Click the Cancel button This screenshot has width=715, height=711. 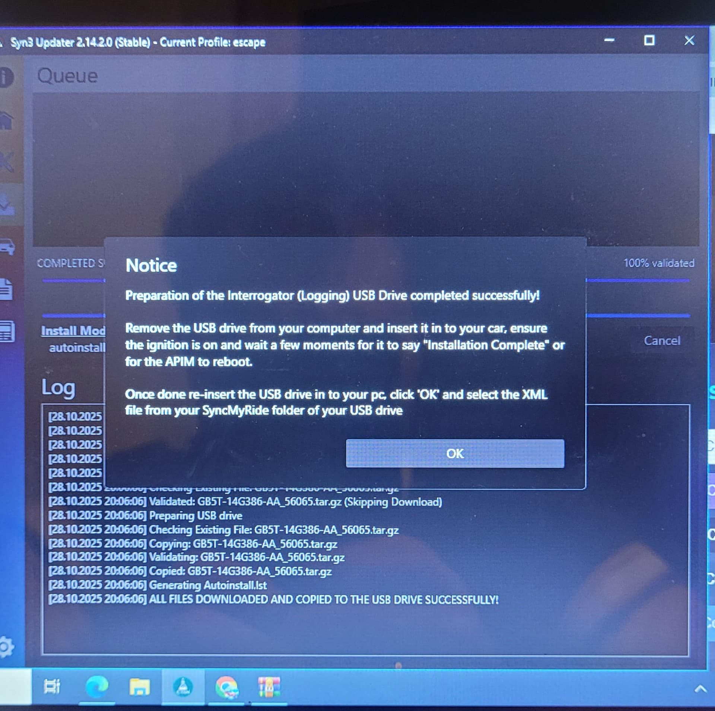662,341
